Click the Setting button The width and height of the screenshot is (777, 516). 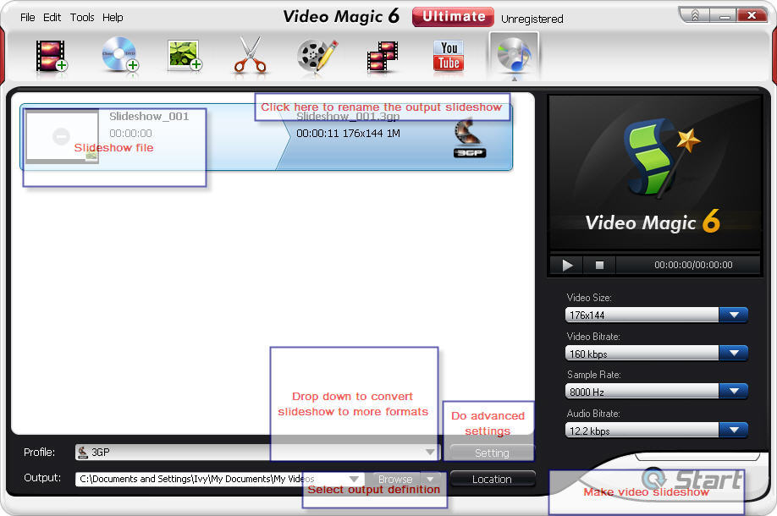tap(492, 453)
